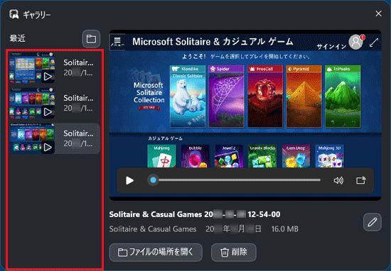The height and width of the screenshot is (271, 391).
Task: Click the カジュアル ゲーム section heading
Action: tap(165, 138)
